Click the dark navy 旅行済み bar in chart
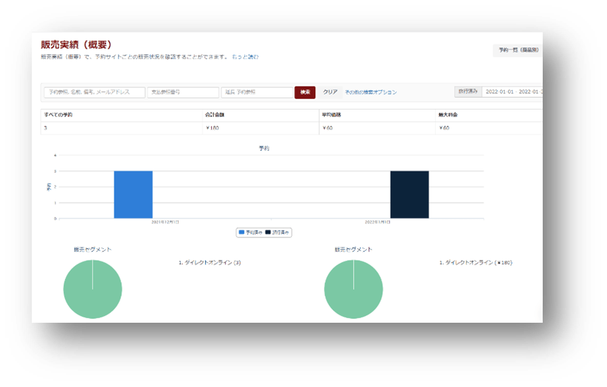607x387 pixels. [x=409, y=195]
